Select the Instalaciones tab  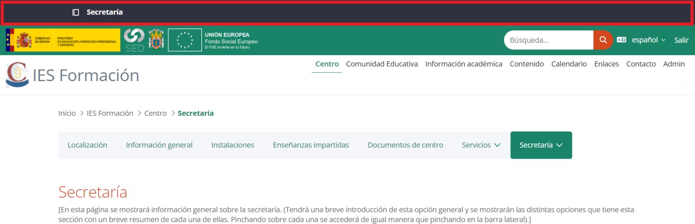[x=233, y=145]
